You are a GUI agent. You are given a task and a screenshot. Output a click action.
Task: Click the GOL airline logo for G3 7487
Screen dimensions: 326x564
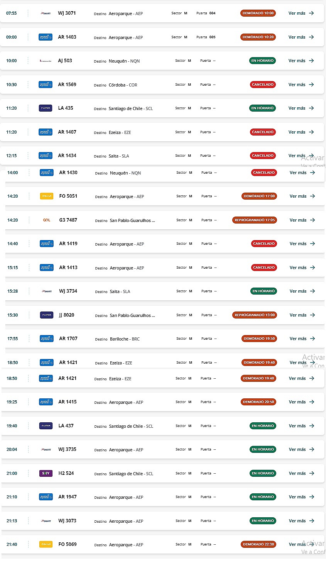tap(47, 220)
